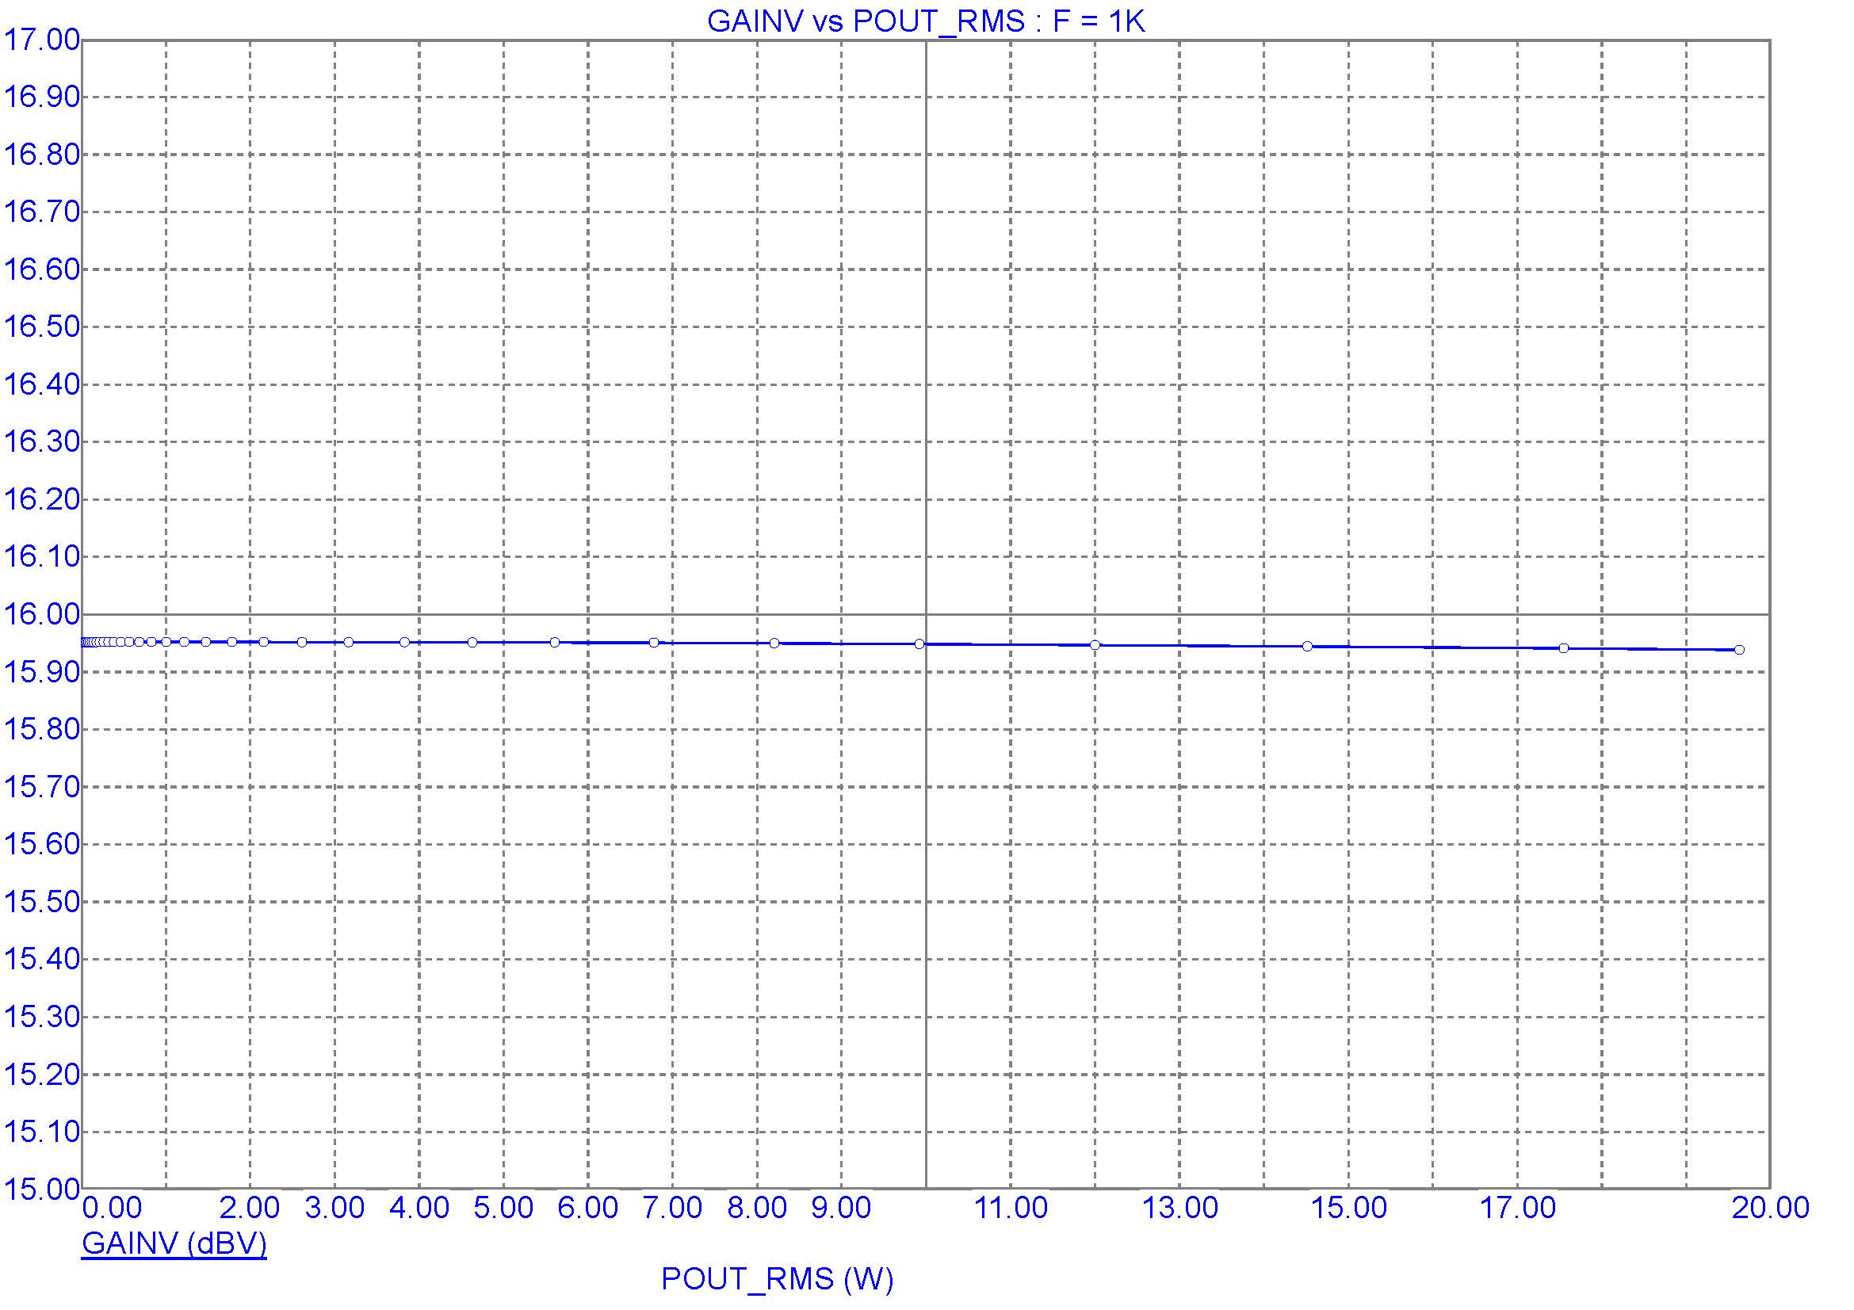Click the 9.00 x-axis label
The width and height of the screenshot is (1854, 1310).
842,1209
